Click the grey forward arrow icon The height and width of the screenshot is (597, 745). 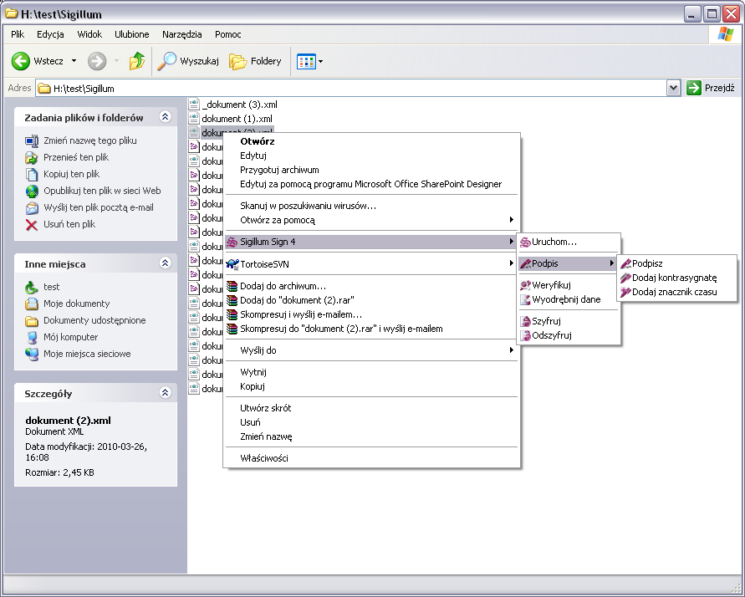click(97, 61)
